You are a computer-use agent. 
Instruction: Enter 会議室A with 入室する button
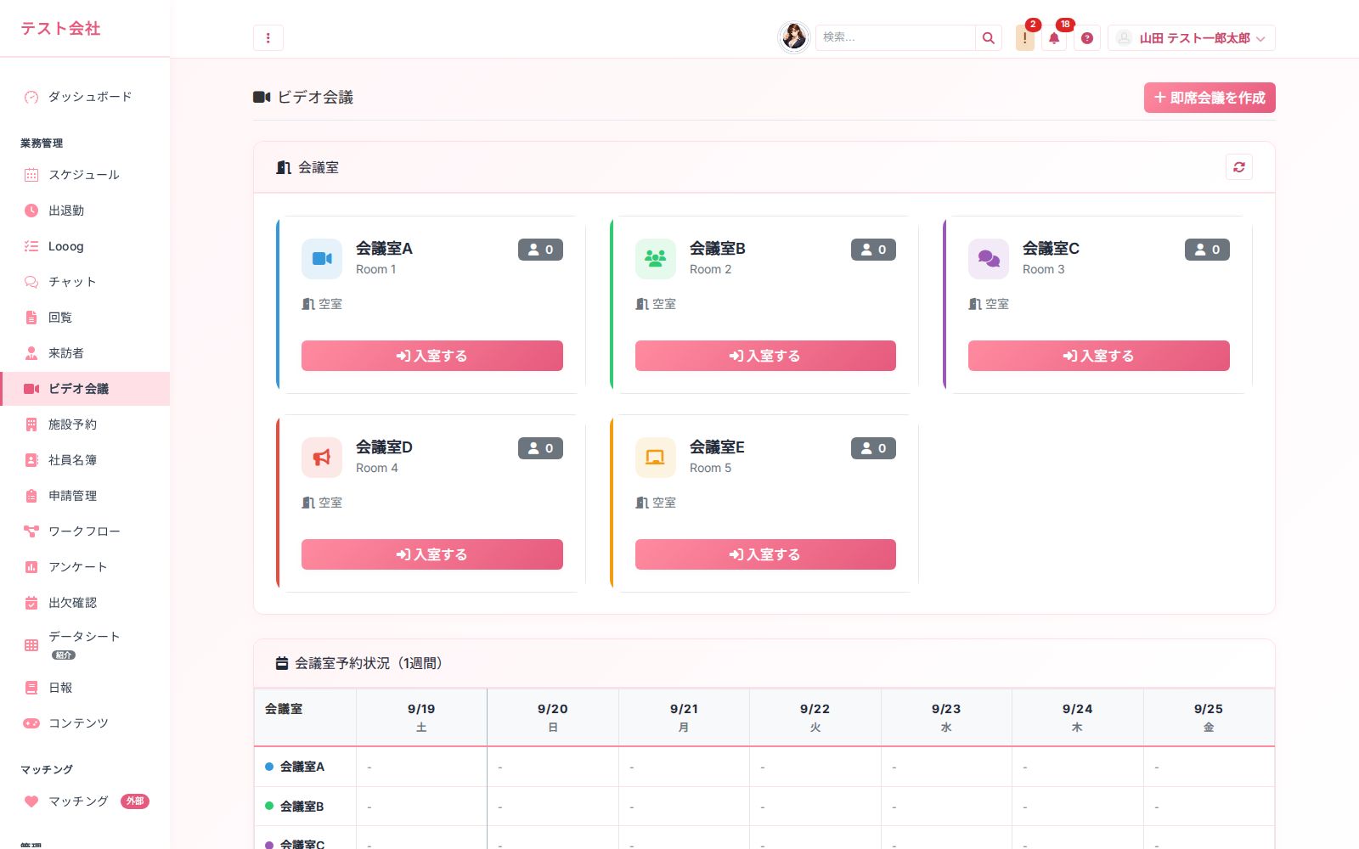point(432,356)
